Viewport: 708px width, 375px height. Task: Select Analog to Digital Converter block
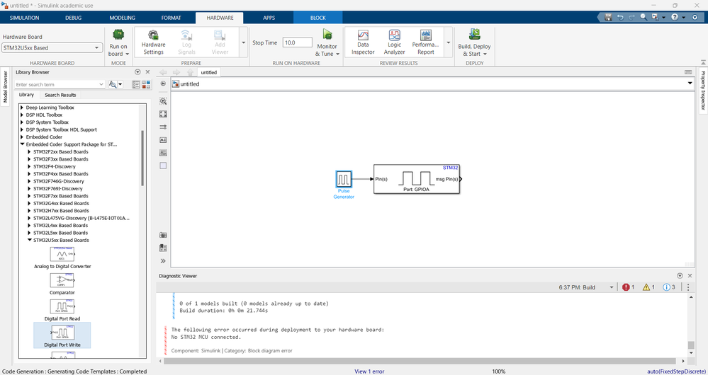(62, 258)
